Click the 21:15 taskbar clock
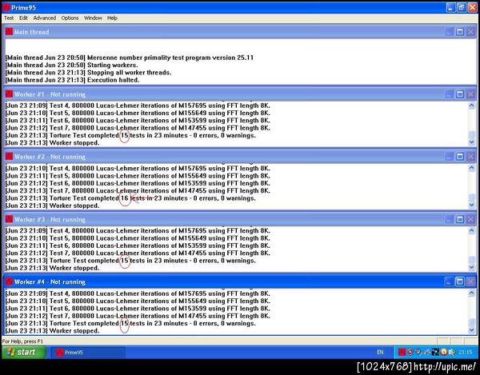This screenshot has height=375, width=480. 466,353
